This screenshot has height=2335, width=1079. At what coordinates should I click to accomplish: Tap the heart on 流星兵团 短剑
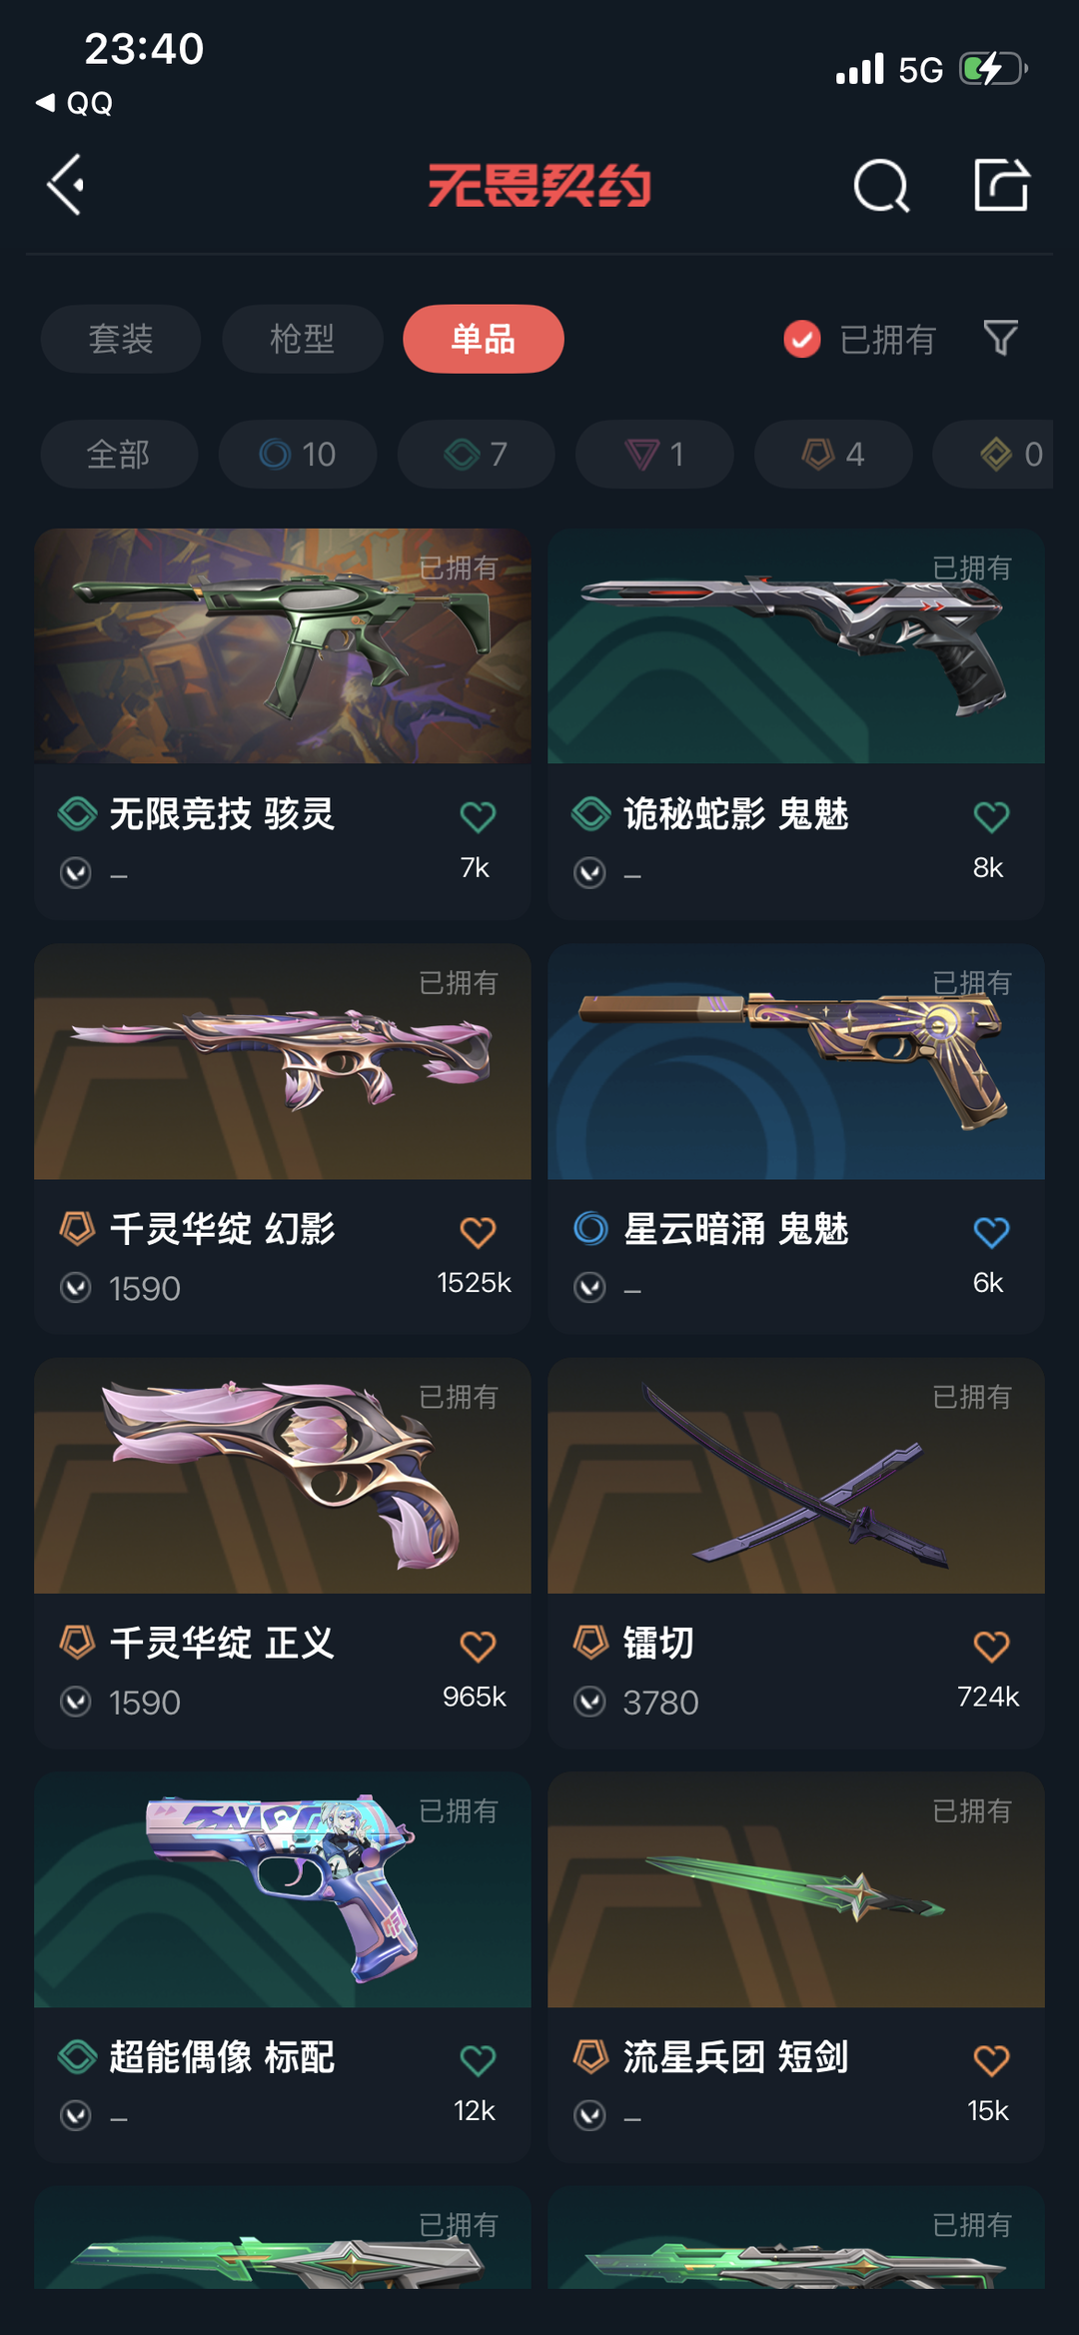click(991, 2059)
